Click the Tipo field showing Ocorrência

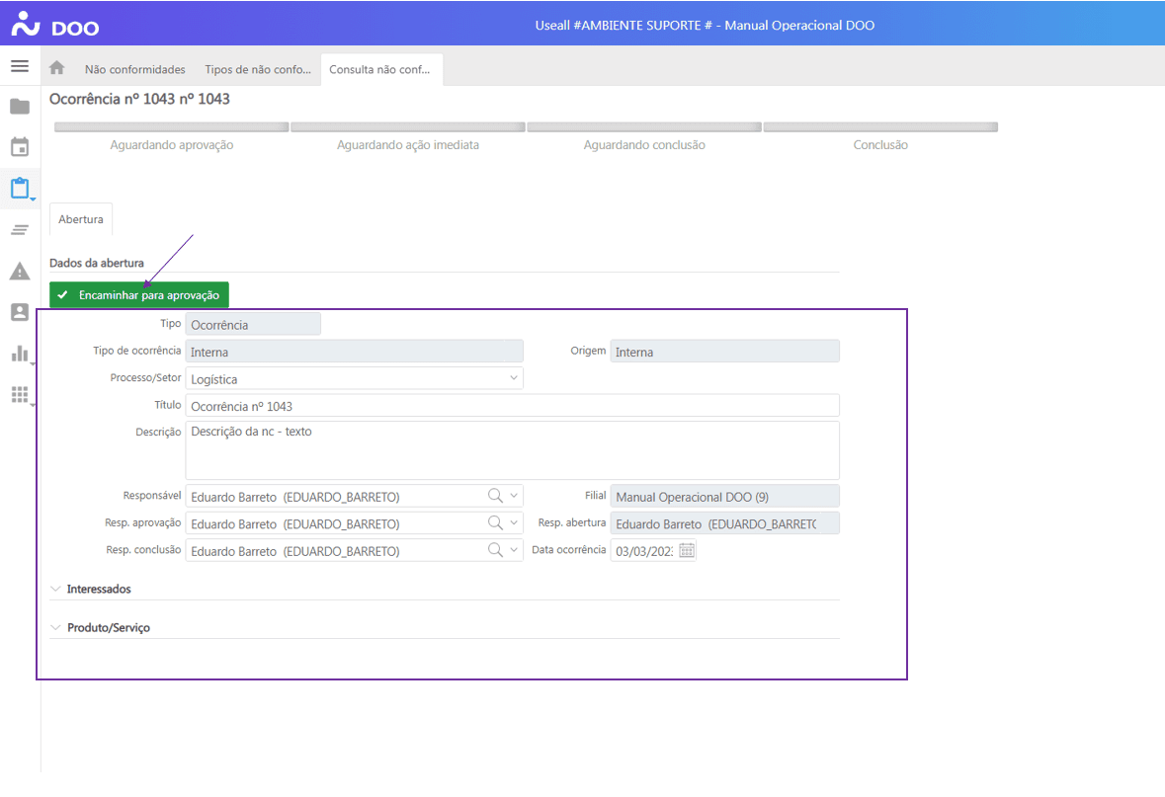253,324
